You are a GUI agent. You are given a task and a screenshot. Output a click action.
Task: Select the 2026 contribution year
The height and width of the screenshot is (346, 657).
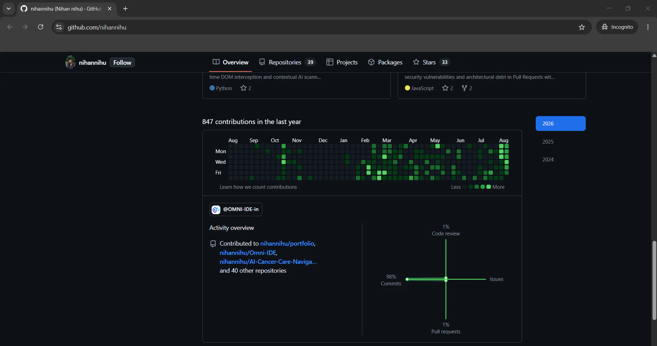(x=560, y=123)
